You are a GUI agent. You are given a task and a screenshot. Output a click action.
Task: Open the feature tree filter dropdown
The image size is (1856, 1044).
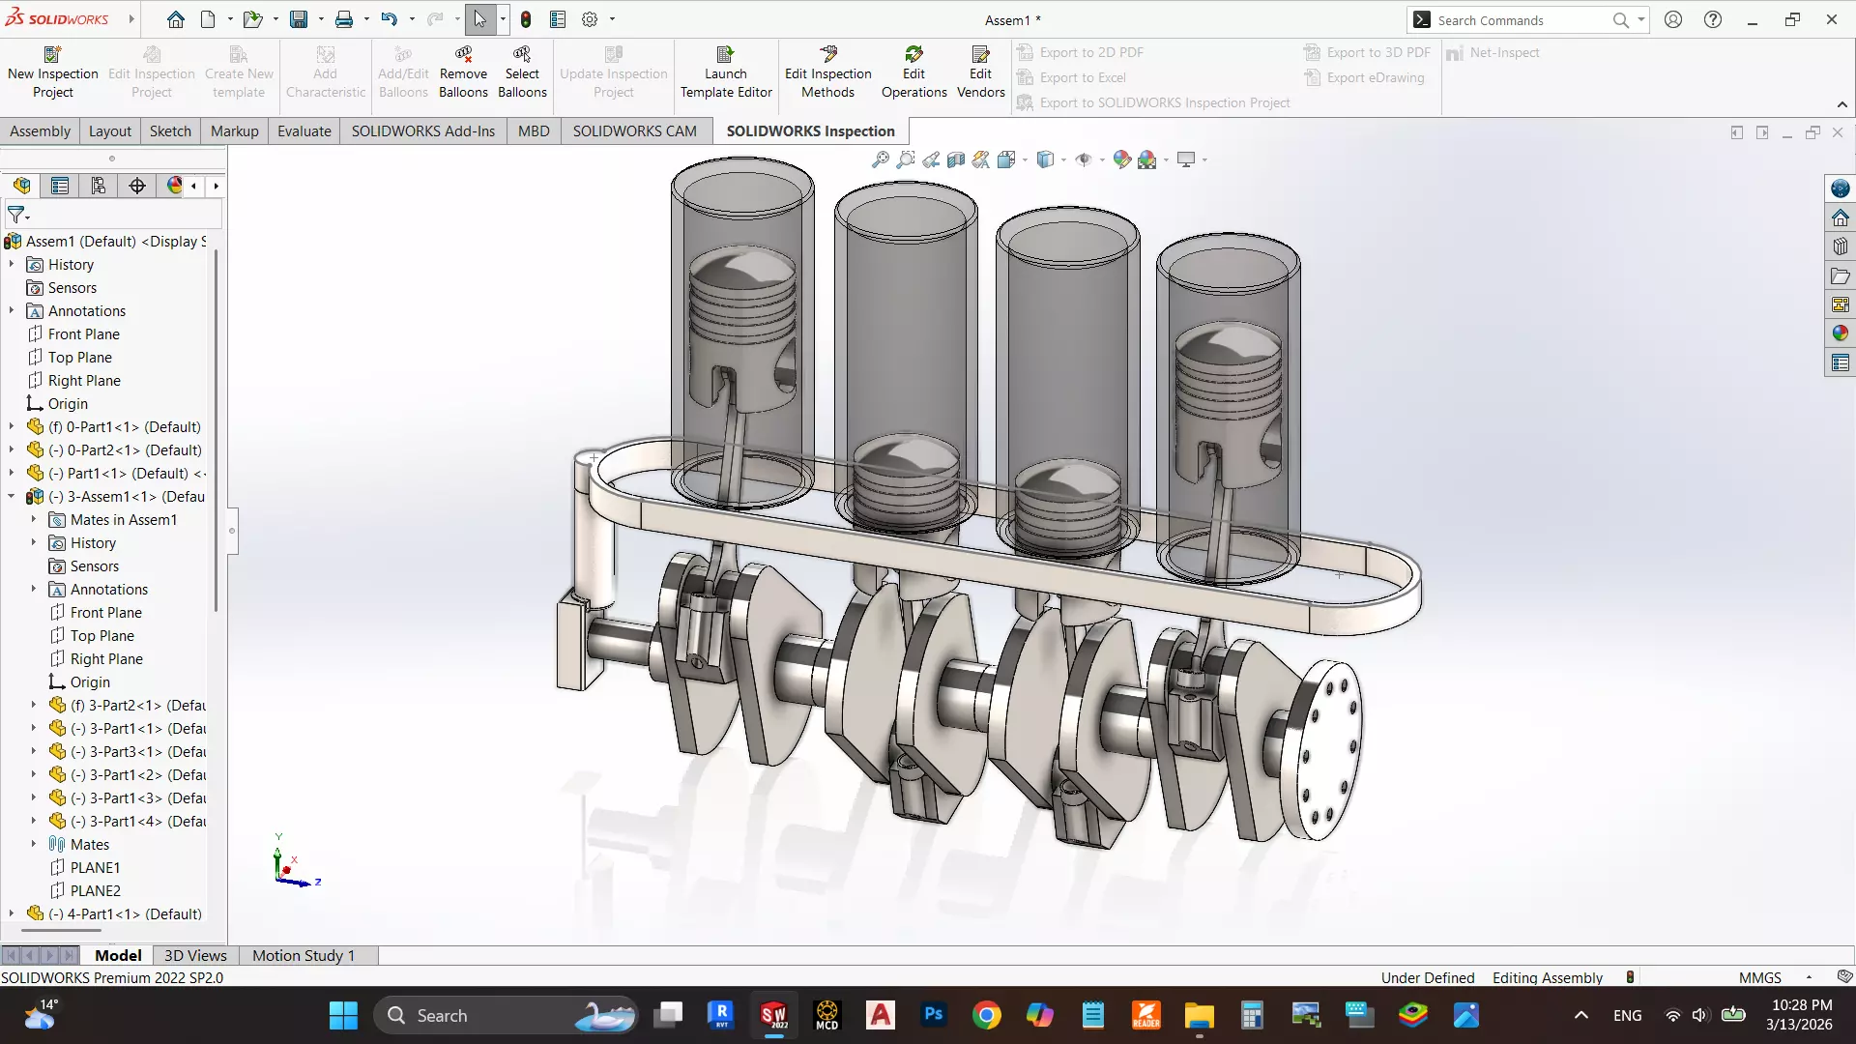click(x=17, y=215)
